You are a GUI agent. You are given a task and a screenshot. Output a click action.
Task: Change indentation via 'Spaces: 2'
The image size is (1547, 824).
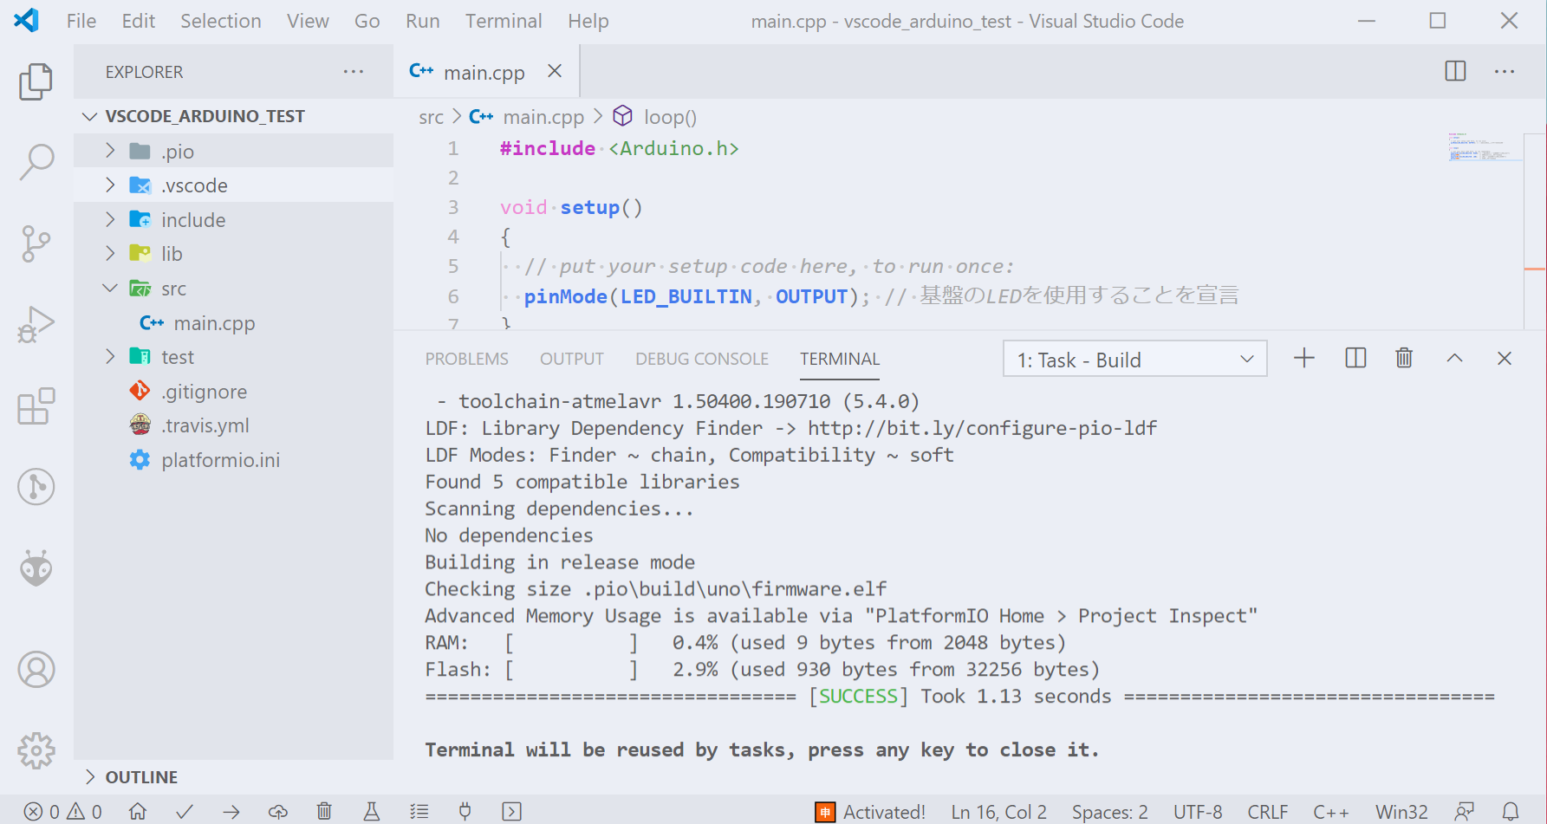pyautogui.click(x=1110, y=812)
